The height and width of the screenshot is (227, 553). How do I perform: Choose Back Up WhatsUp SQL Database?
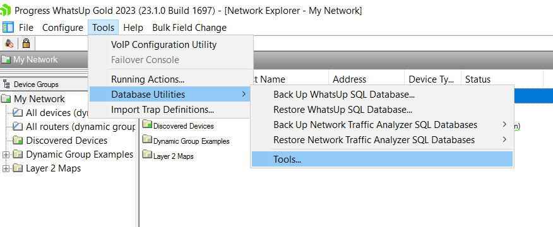tap(382, 95)
